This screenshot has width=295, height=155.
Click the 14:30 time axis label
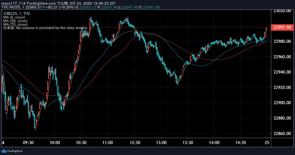coord(241,143)
